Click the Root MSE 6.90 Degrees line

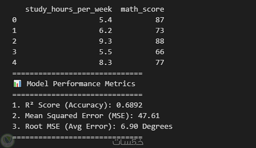coord(92,126)
